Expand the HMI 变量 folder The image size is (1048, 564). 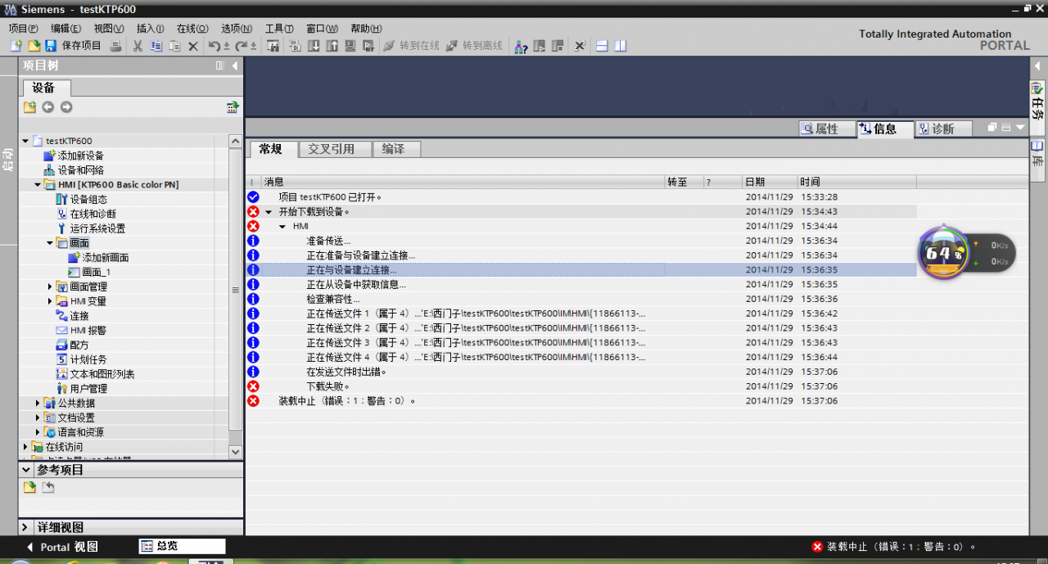[x=50, y=301]
